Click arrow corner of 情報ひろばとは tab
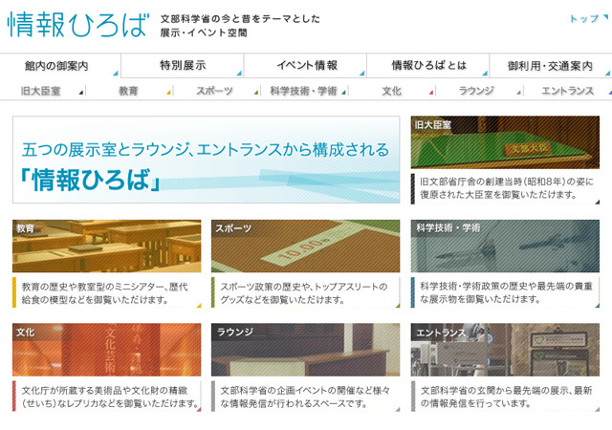Image resolution: width=612 pixels, height=430 pixels. [x=485, y=74]
